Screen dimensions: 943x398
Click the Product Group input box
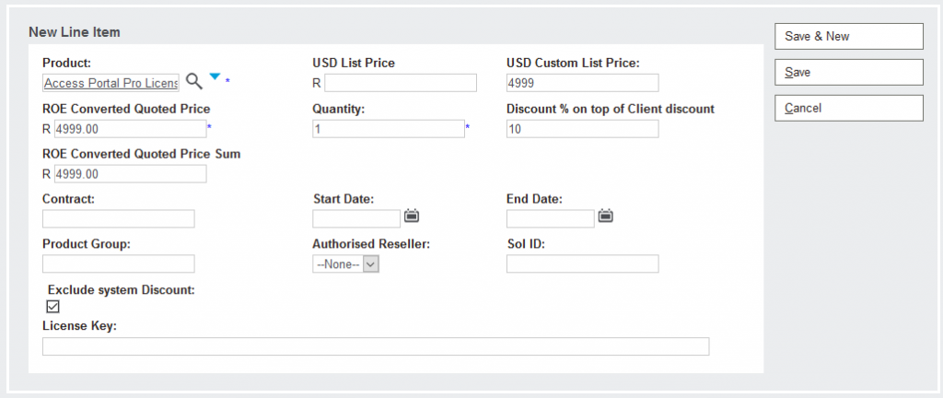118,264
